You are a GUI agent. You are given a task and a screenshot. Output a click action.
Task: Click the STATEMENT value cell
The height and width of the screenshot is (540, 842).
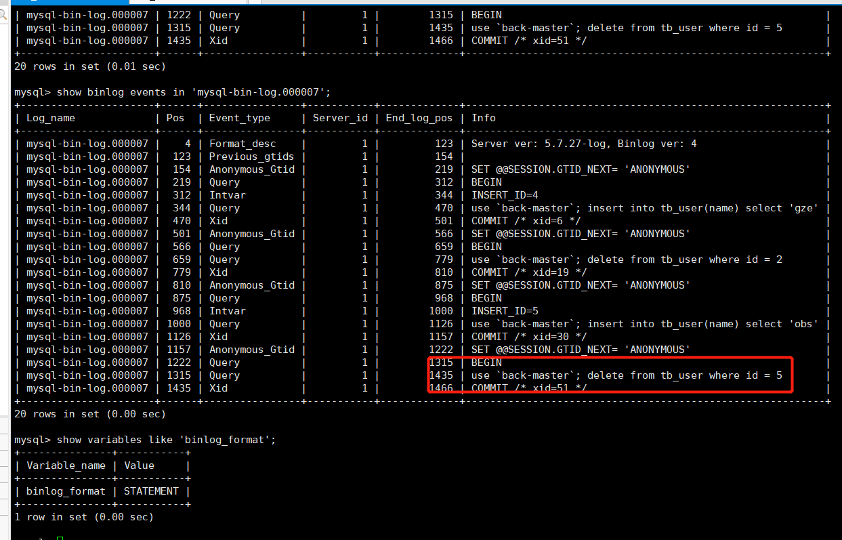coord(151,491)
